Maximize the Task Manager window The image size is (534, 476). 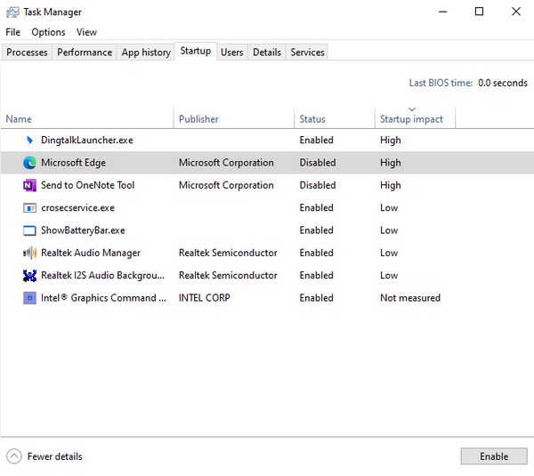pyautogui.click(x=479, y=12)
